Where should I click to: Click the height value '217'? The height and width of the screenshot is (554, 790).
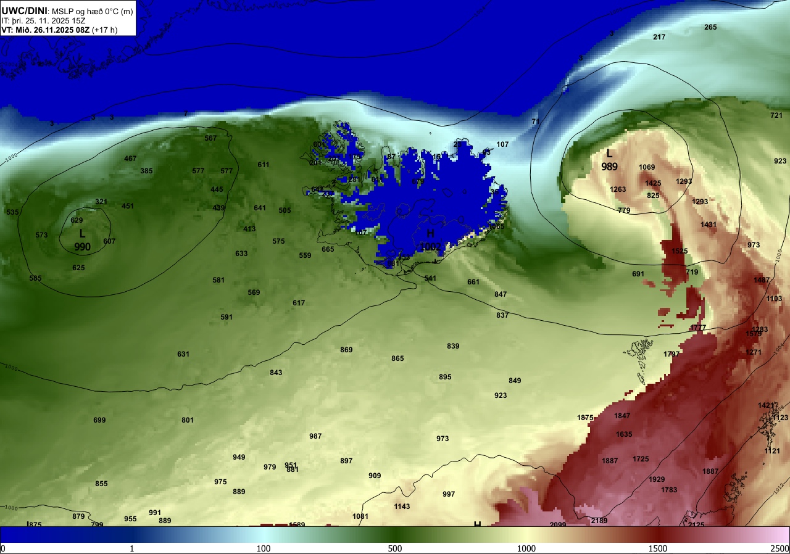tap(659, 38)
